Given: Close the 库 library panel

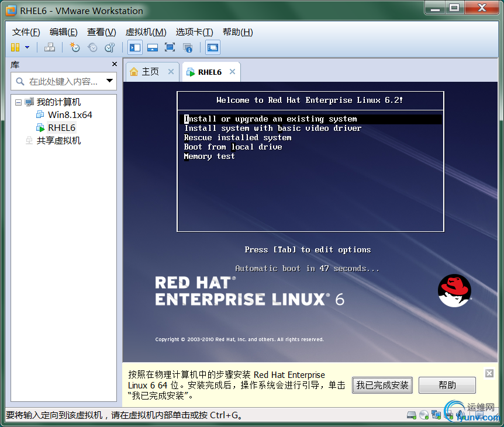Looking at the screenshot, I should [115, 64].
